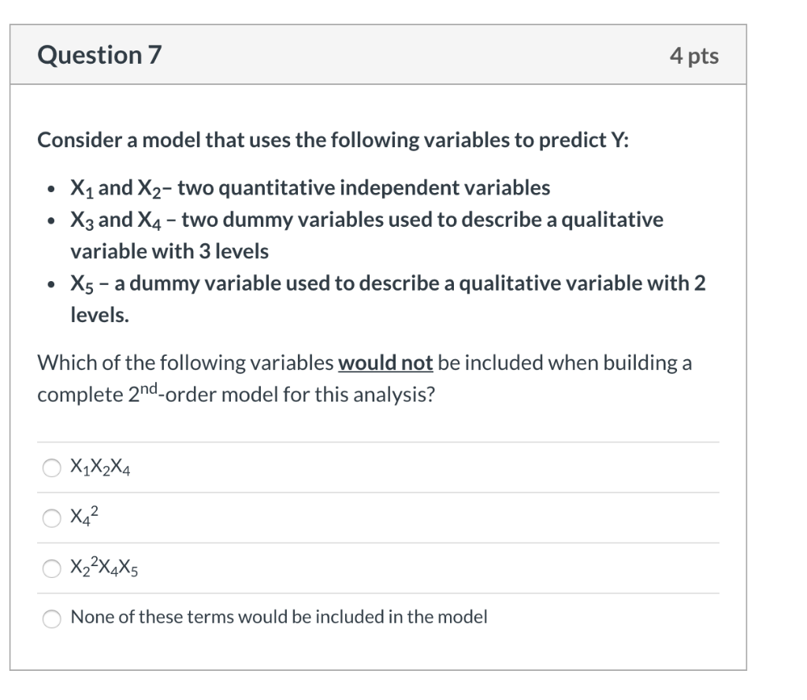Viewport: 807px width, 700px height.
Task: Click the 4 pts label
Action: pos(694,55)
